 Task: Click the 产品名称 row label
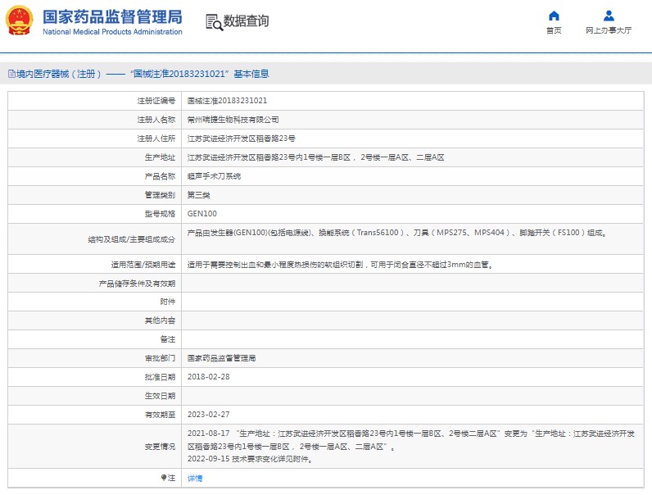point(160,176)
